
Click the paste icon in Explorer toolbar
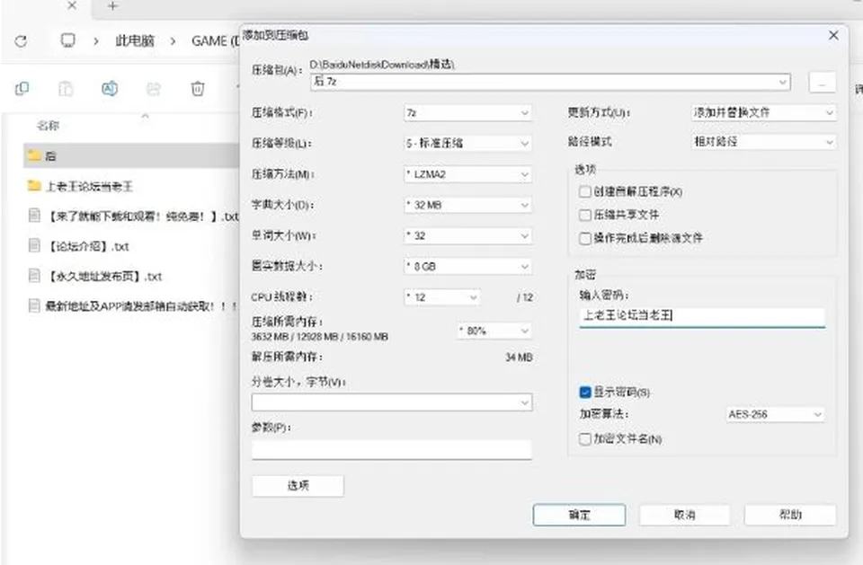pyautogui.click(x=66, y=89)
